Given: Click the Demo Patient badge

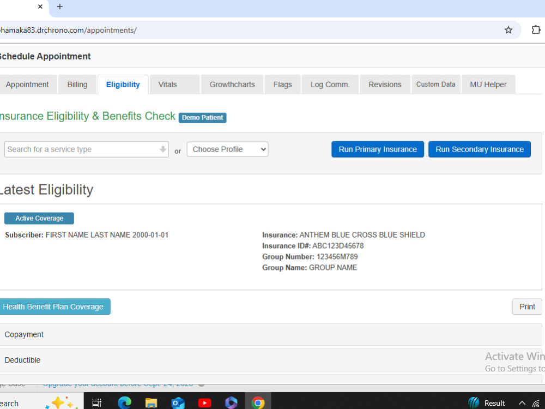Looking at the screenshot, I should tap(203, 118).
